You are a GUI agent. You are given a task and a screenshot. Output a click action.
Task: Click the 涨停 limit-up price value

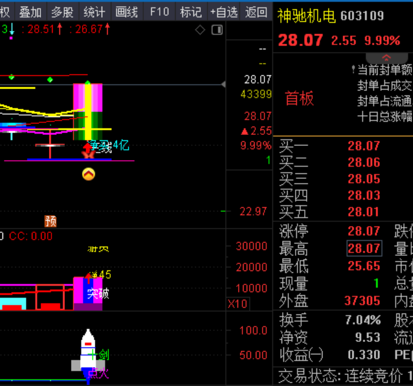click(x=363, y=231)
